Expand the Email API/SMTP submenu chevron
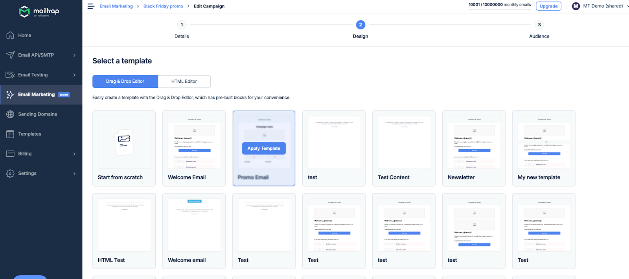Viewport: 629px width, 279px height. pyautogui.click(x=74, y=55)
